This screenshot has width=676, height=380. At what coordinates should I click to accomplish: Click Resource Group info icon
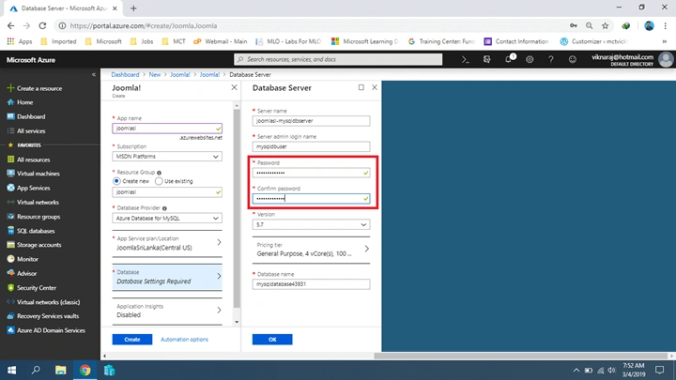point(159,173)
